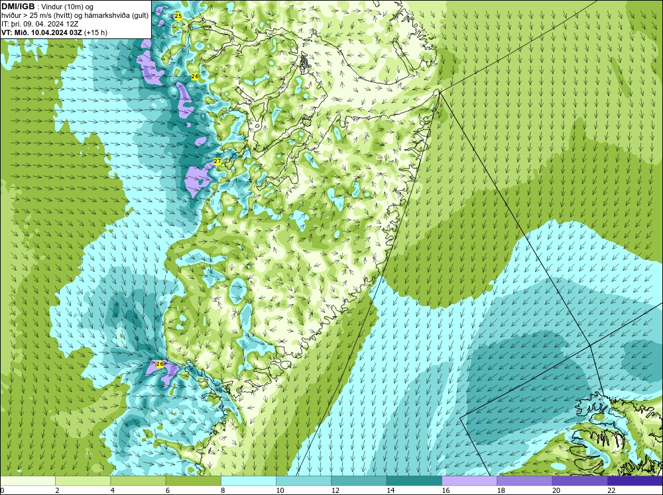663x495 pixels.
Task: Click scale value 4 on the legend
Action: click(113, 490)
